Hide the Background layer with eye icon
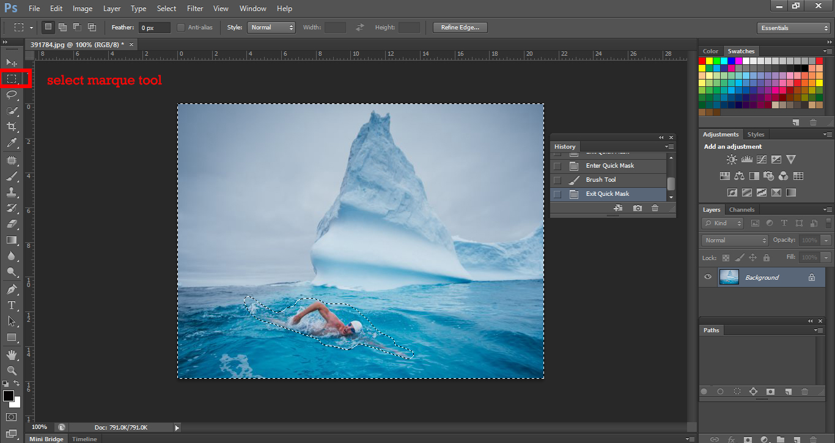The width and height of the screenshot is (835, 443). click(x=708, y=277)
